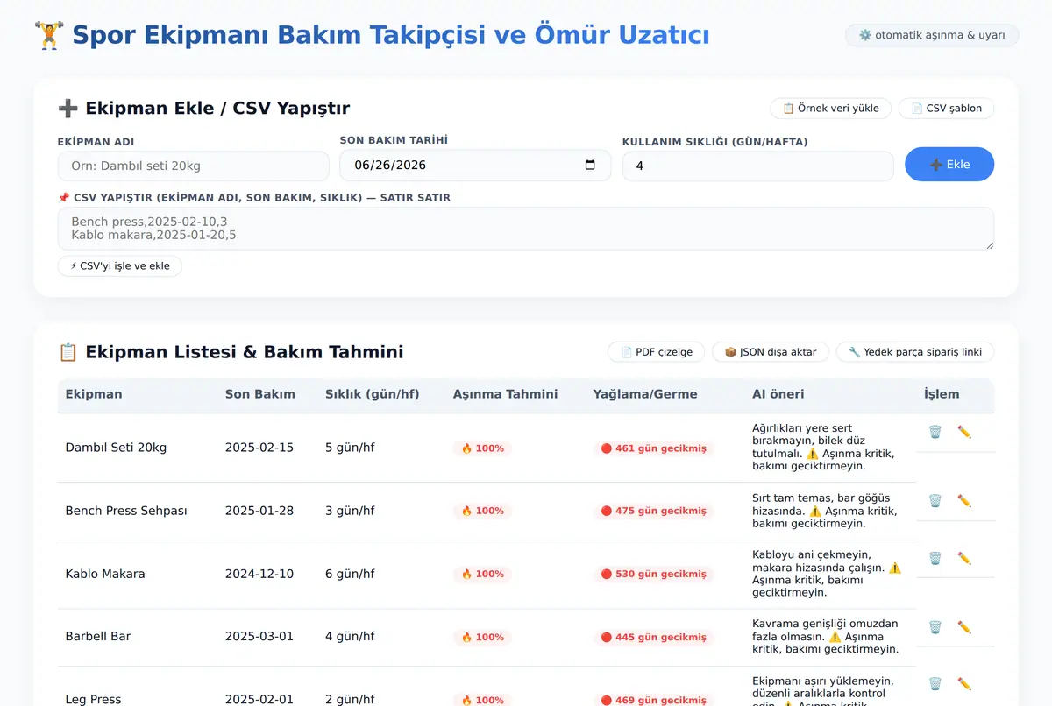This screenshot has width=1052, height=706.
Task: Click the otomatik aşınma & uyarı badge
Action: tap(932, 35)
